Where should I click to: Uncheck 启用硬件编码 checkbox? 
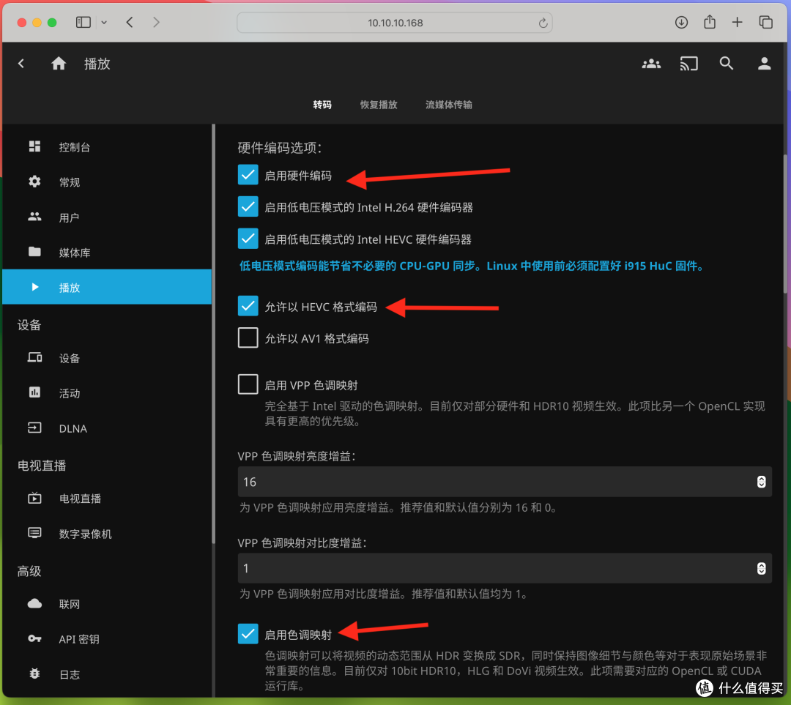coord(248,175)
